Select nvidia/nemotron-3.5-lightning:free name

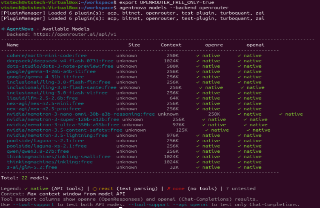[57, 135]
